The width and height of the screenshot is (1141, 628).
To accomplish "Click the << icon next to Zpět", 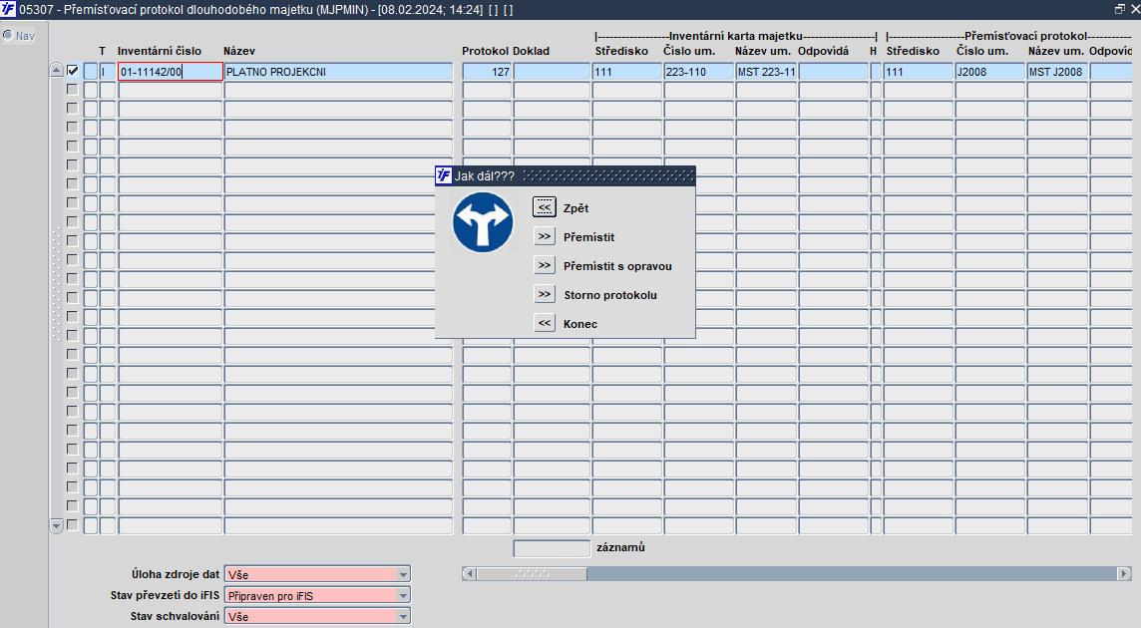I will coord(545,207).
